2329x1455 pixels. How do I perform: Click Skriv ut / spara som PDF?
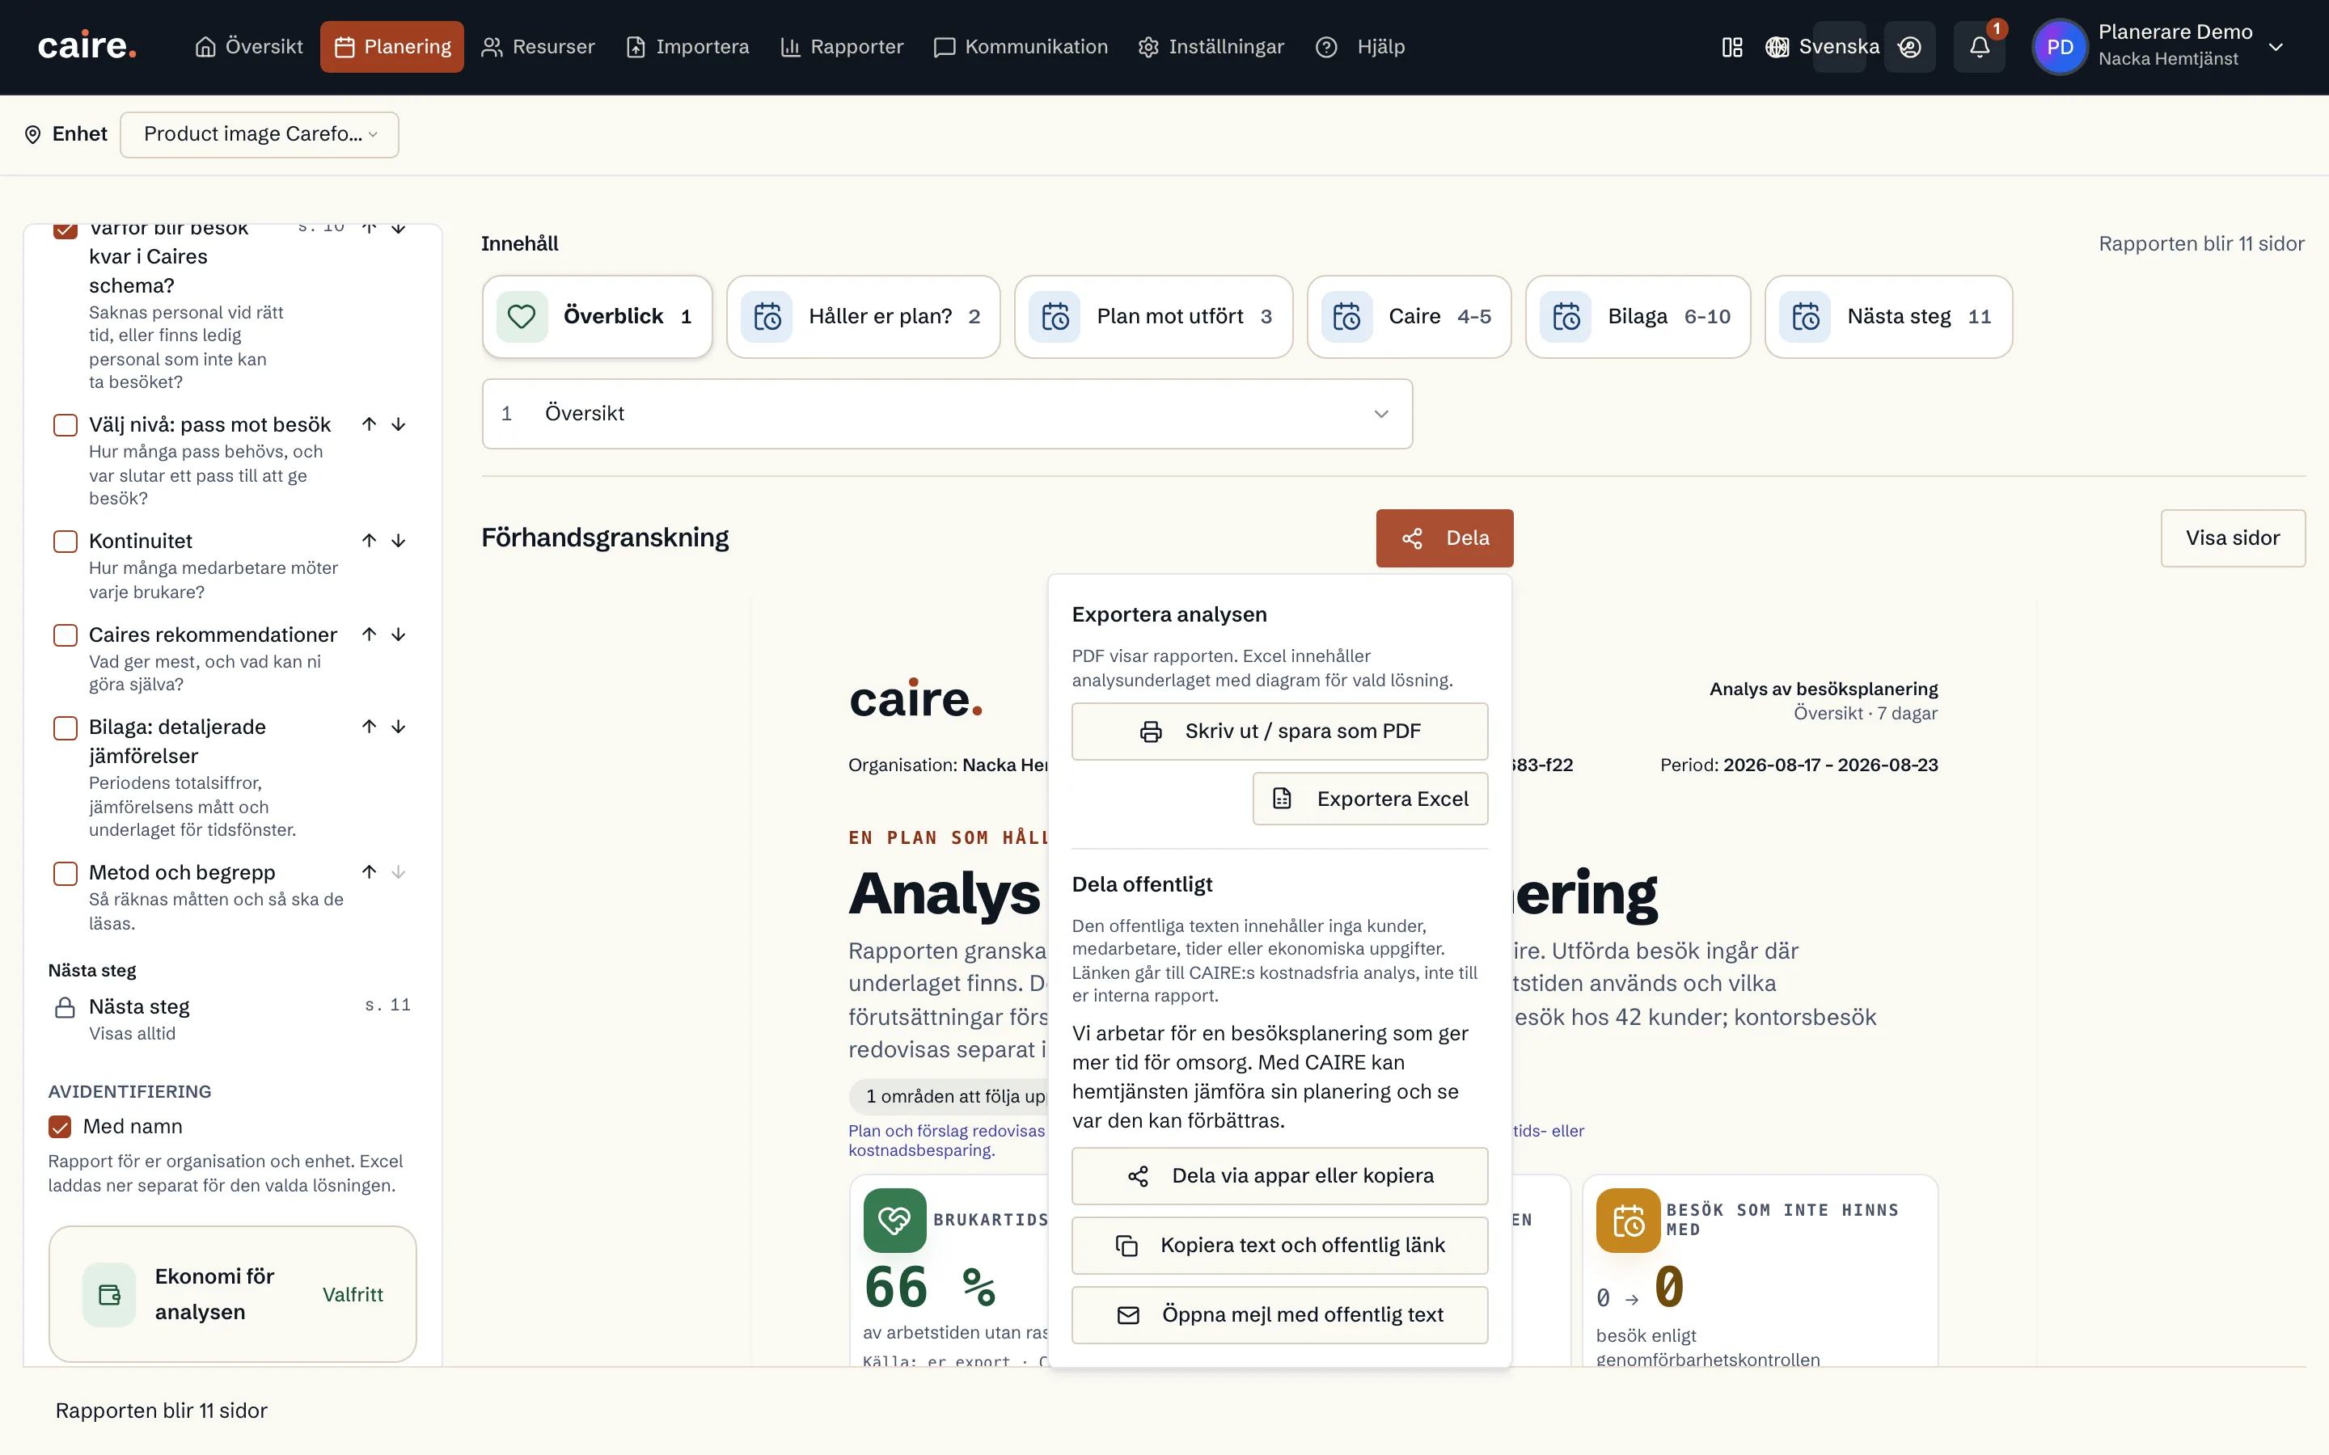(x=1279, y=732)
